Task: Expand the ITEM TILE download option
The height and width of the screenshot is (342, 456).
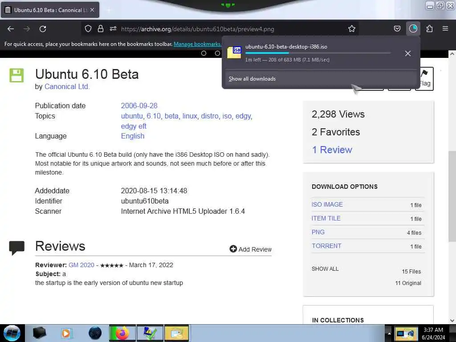Action: click(x=326, y=218)
